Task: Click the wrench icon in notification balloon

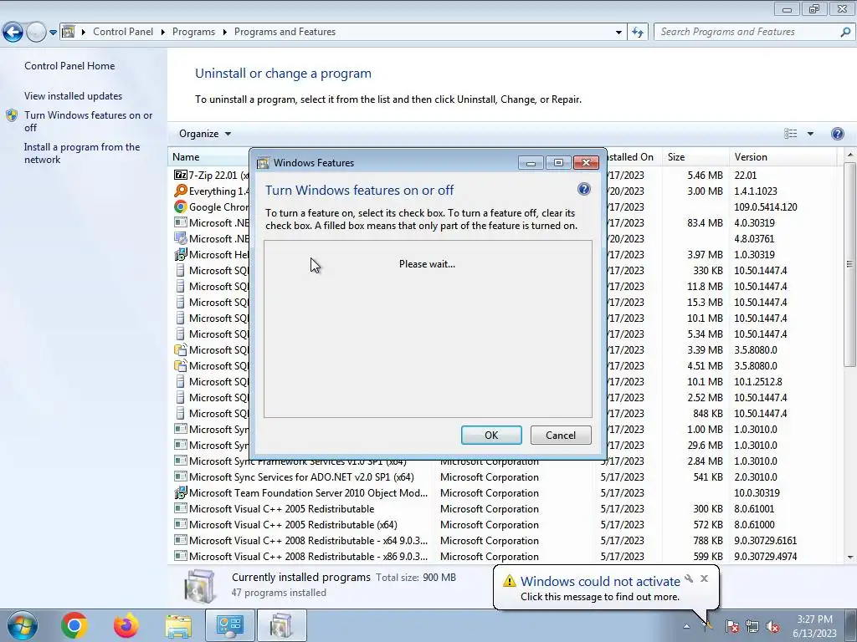Action: 689,578
